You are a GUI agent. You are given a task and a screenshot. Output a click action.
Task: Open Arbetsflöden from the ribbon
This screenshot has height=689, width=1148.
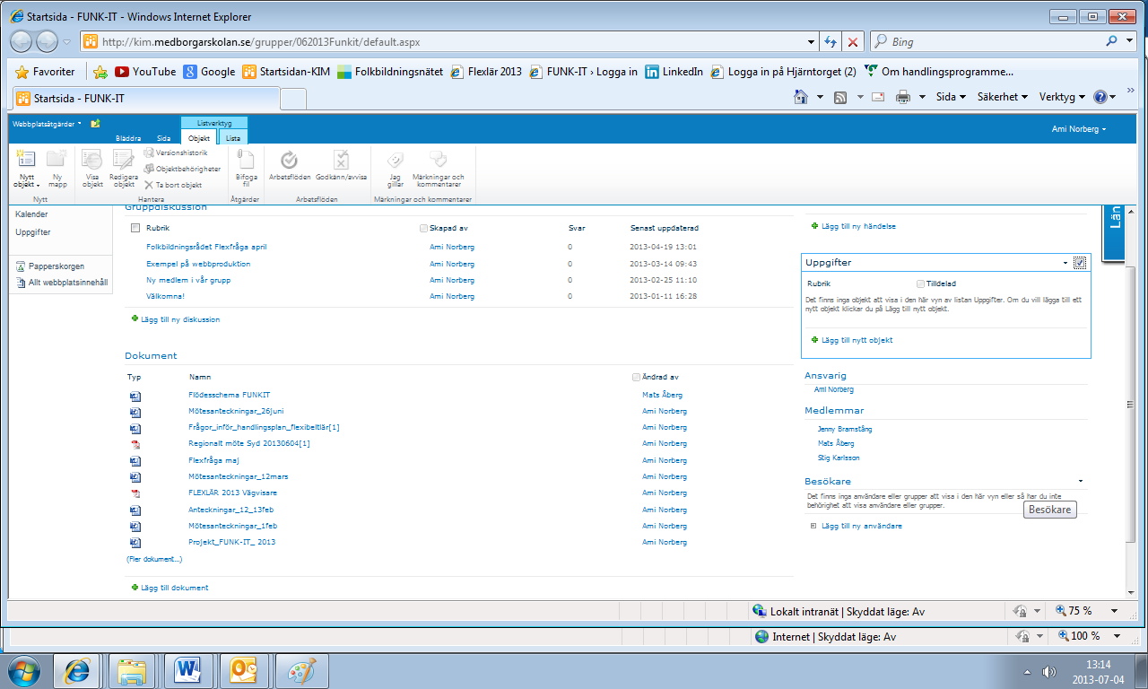pos(290,166)
